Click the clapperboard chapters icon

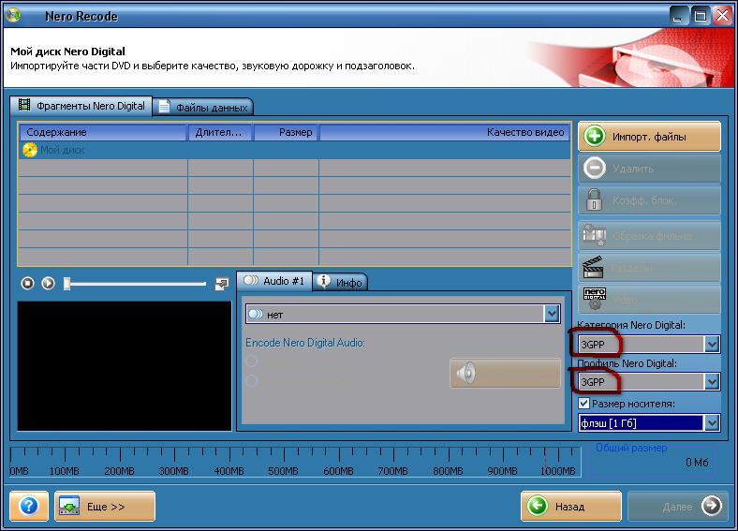click(594, 268)
